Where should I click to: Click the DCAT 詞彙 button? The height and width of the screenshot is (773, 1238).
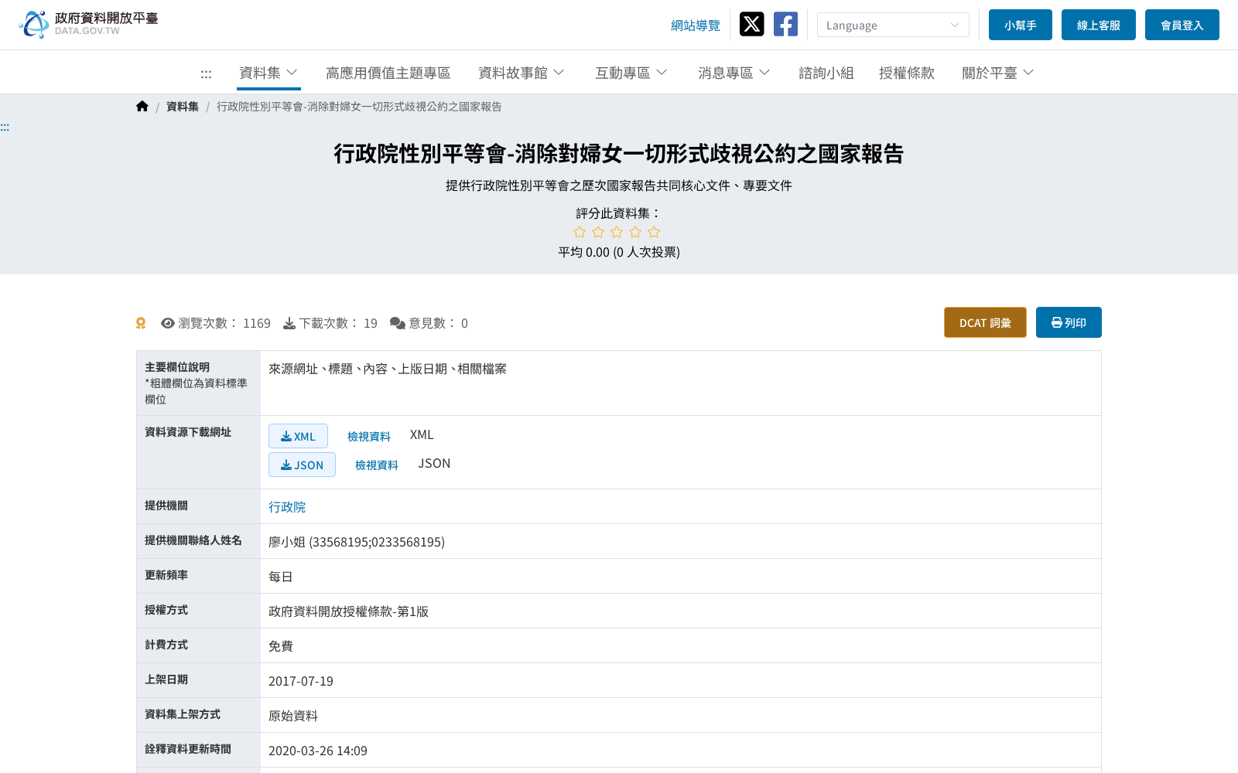click(x=985, y=322)
